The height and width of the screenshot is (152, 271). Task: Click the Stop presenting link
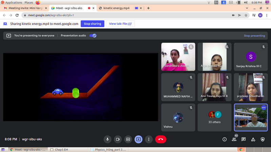(254, 35)
